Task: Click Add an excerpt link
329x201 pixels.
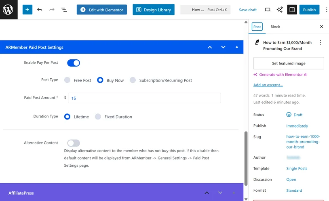Action: 268,85
